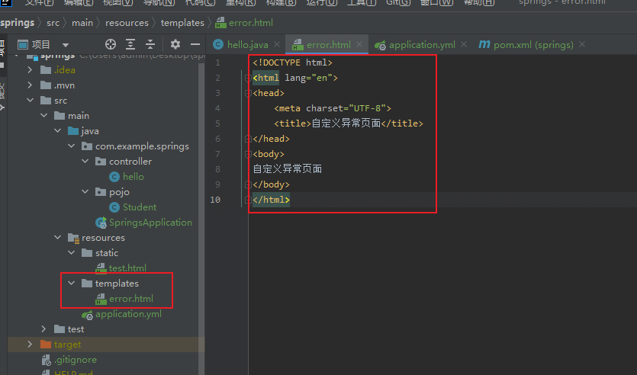Close the hello.java tab
Viewport: 637px width, 375px height.
277,44
